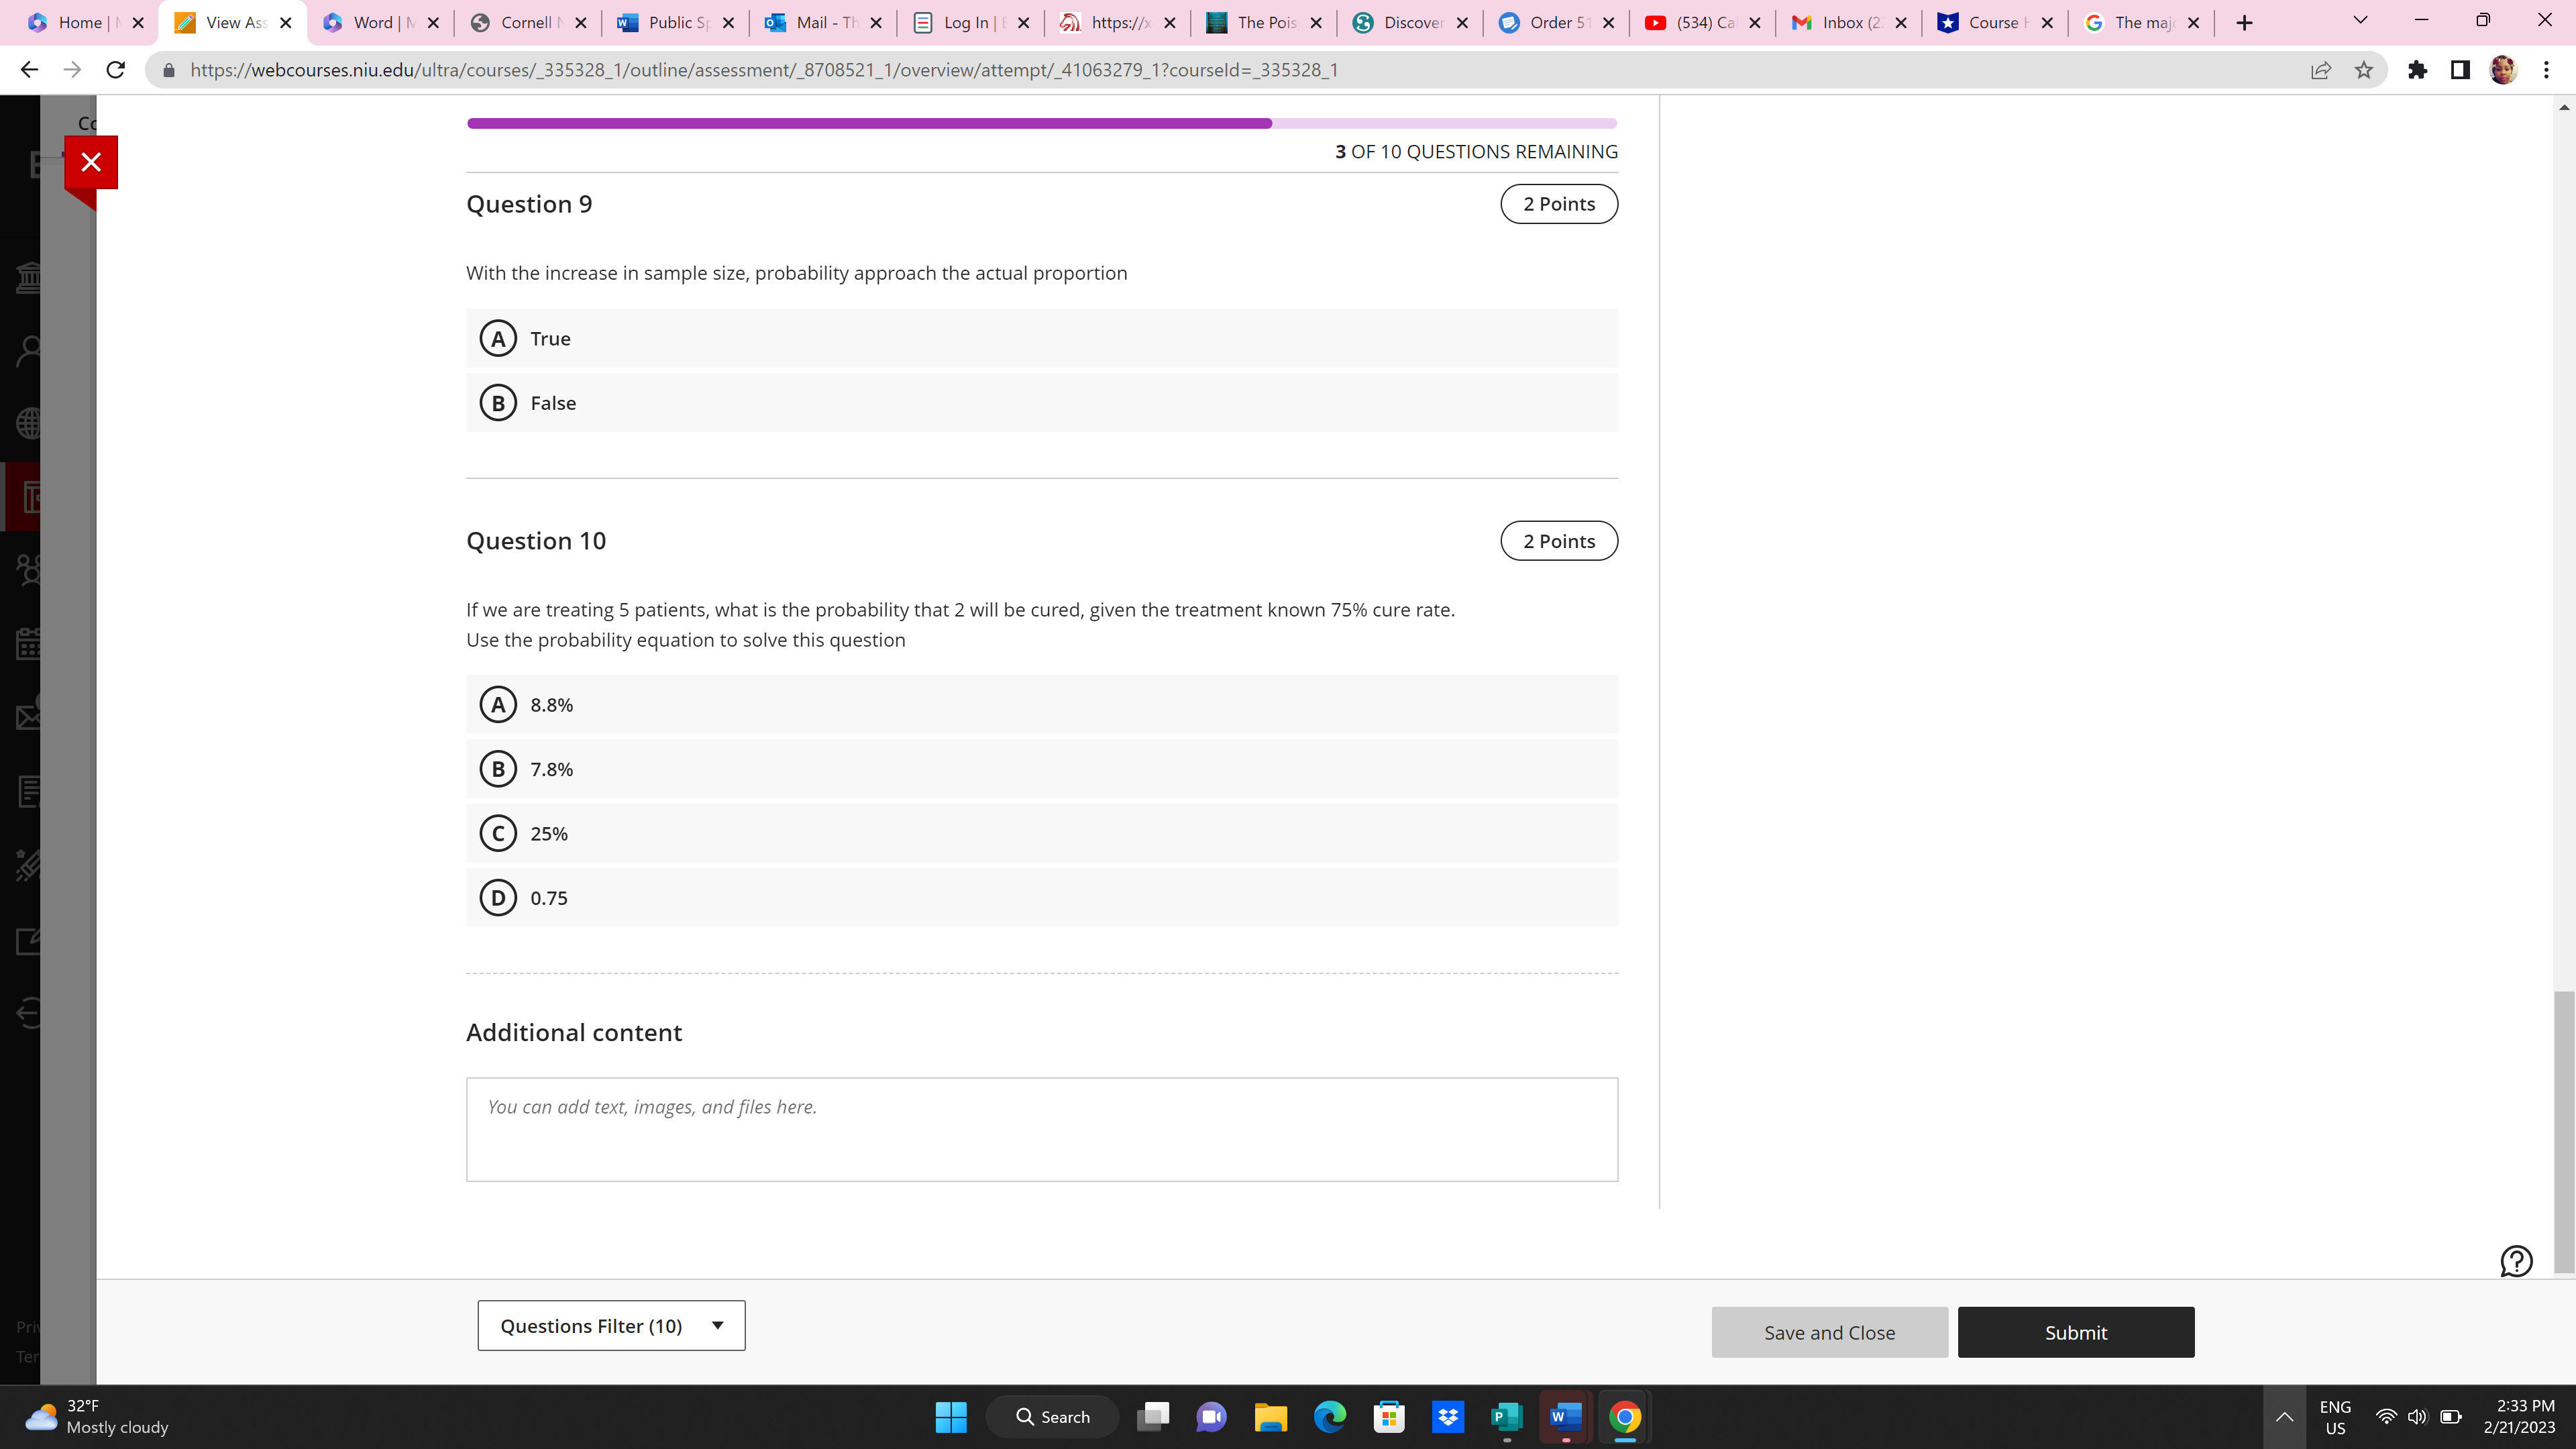The image size is (2576, 1449).
Task: Open the Calendar icon in the sidebar
Action: pos(30,645)
